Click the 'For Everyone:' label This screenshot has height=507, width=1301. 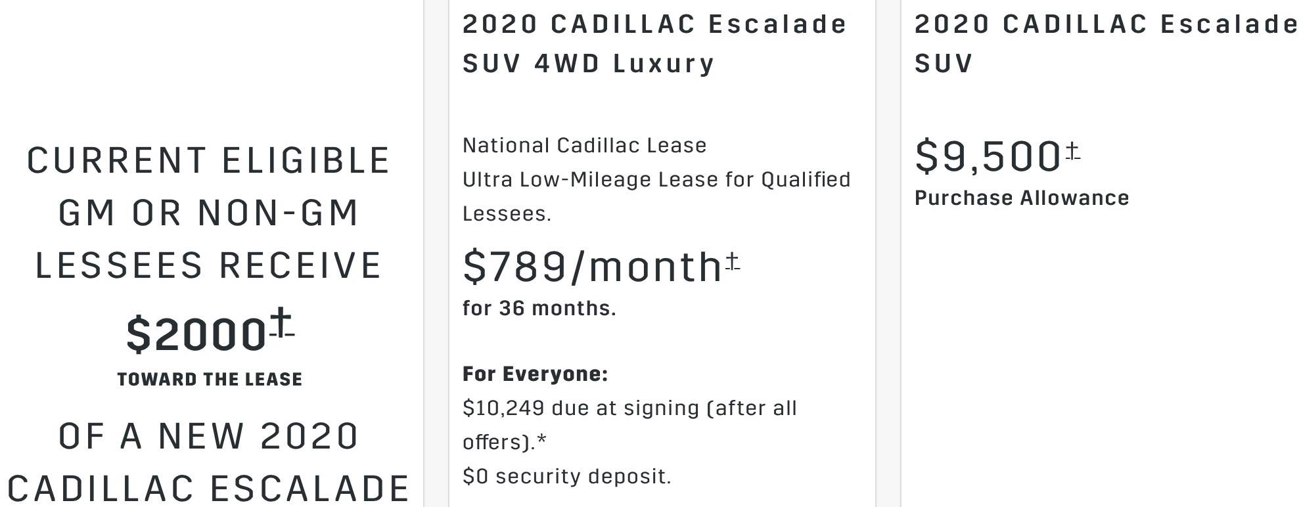[x=536, y=374]
